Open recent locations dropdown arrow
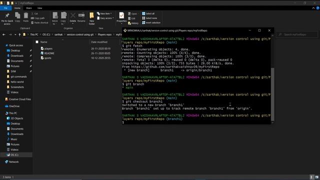 point(15,34)
